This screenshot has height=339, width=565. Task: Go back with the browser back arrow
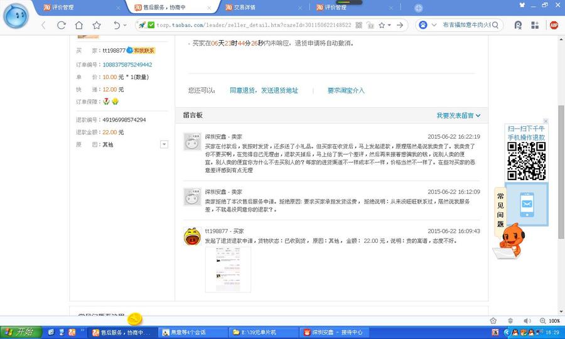point(43,25)
